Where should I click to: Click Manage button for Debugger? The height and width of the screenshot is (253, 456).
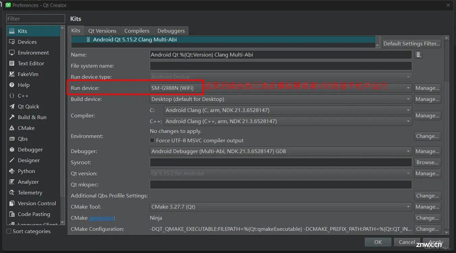point(427,151)
